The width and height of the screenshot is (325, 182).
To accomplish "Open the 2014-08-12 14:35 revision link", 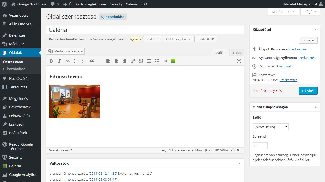I will [x=103, y=173].
